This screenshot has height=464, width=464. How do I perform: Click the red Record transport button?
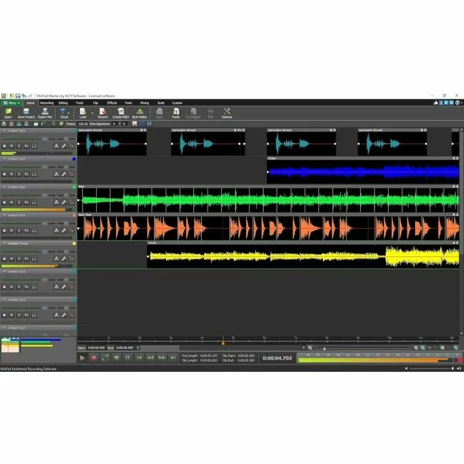[x=94, y=358]
